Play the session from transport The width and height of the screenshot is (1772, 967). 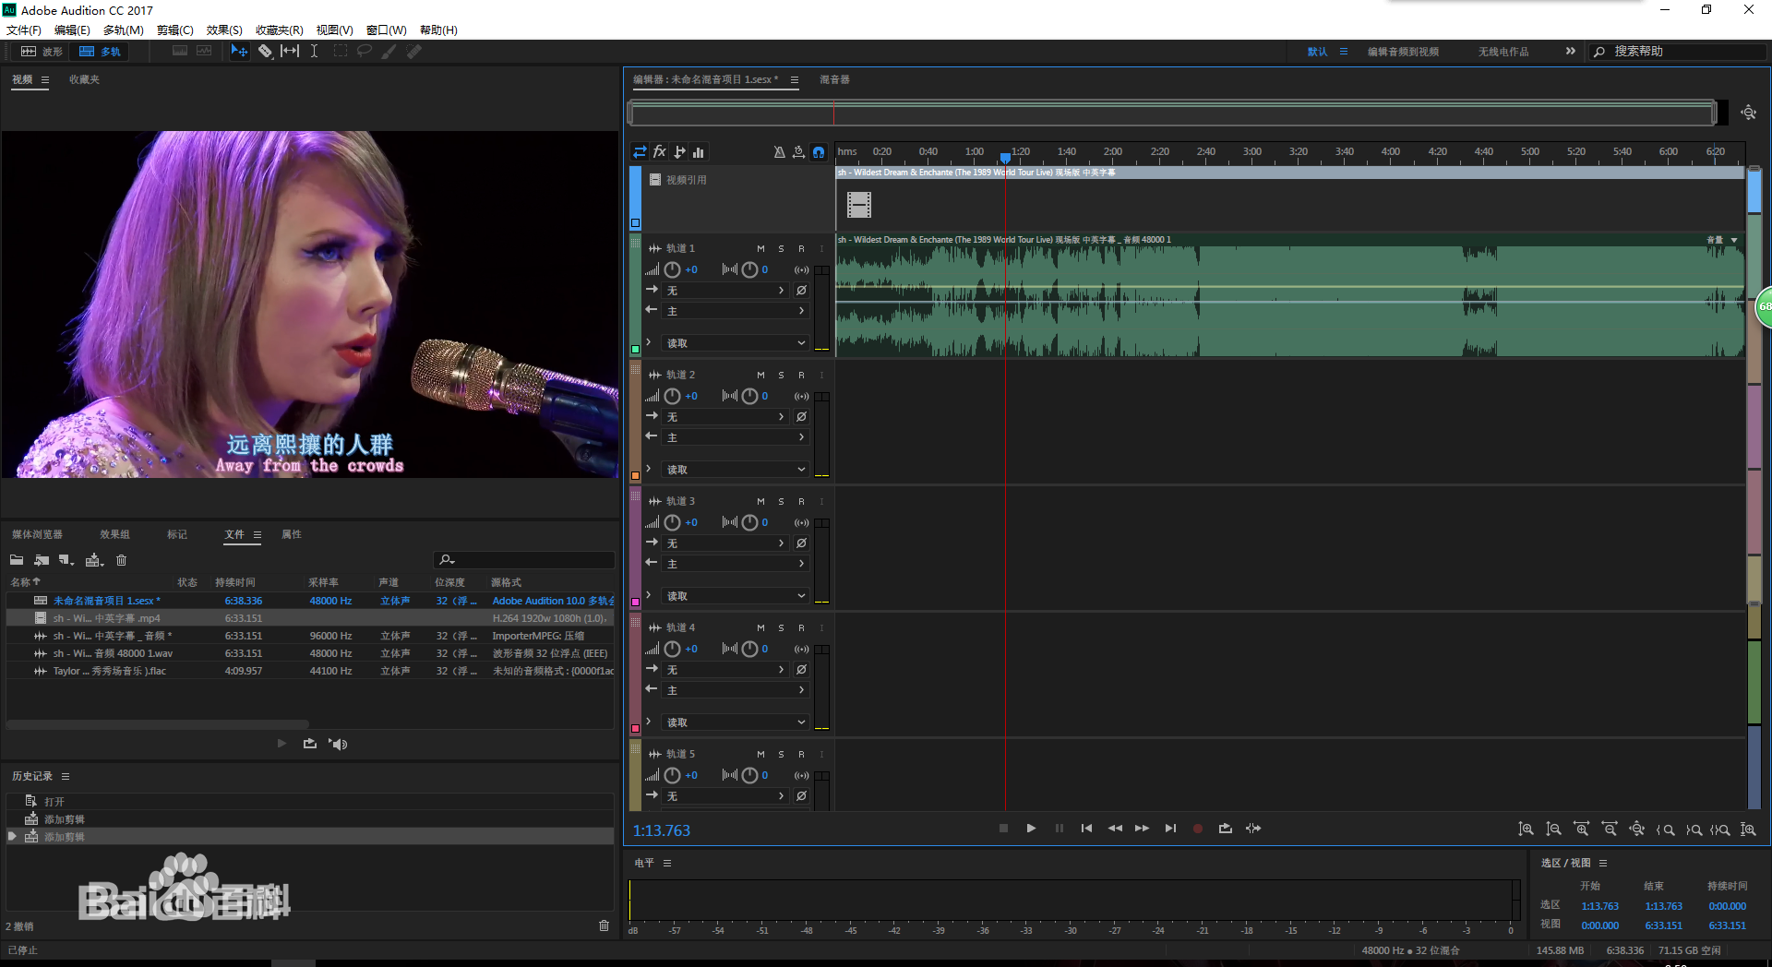pos(1031,829)
